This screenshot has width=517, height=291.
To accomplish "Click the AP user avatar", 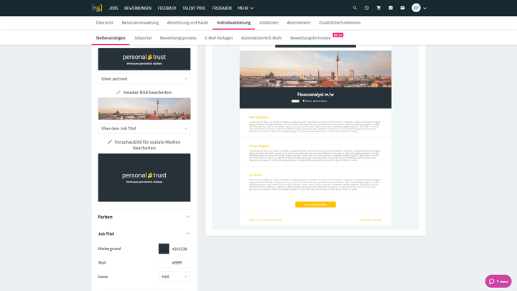I will tap(416, 8).
